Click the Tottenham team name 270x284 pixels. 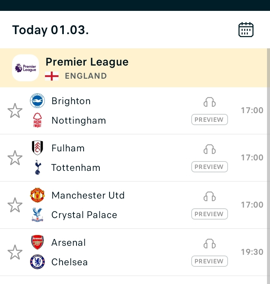[76, 167]
